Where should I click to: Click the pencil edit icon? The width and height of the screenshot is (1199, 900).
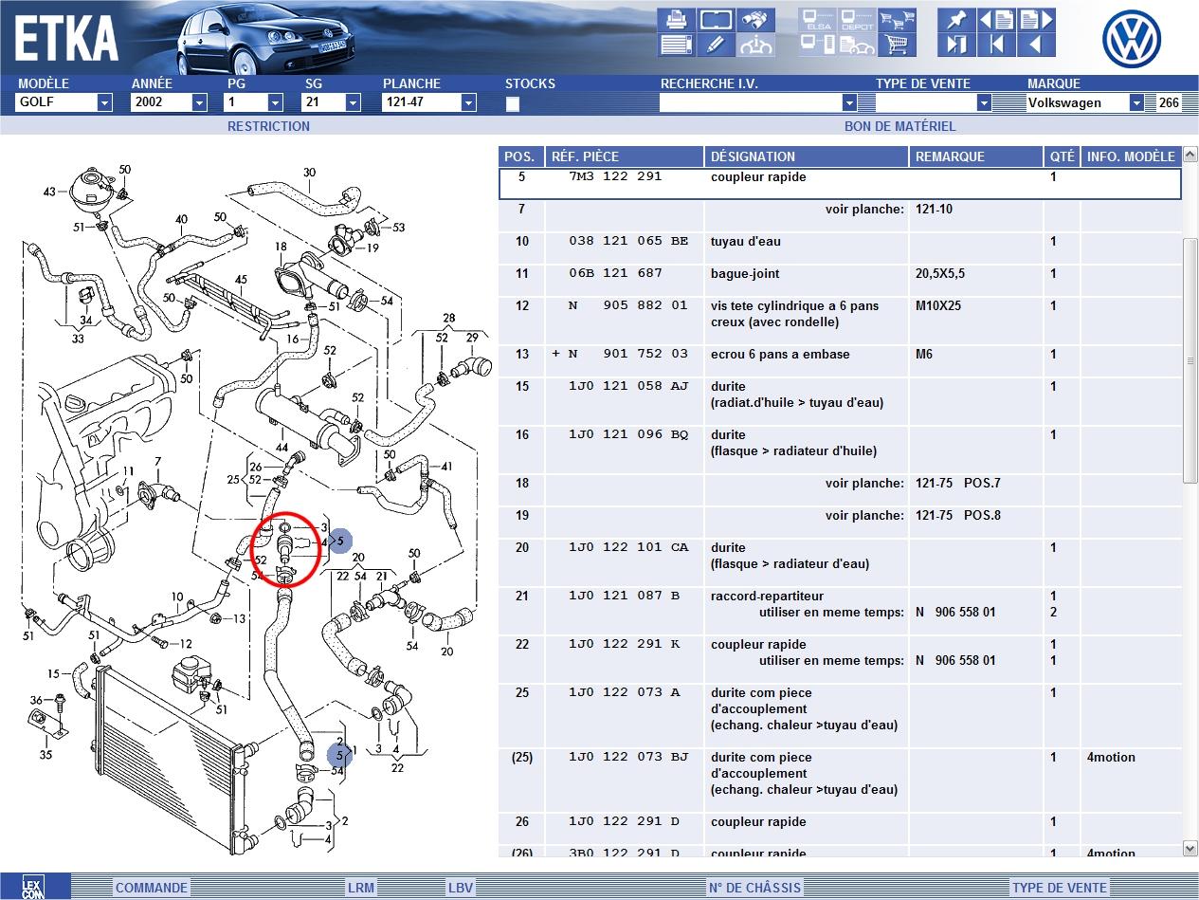tap(716, 44)
